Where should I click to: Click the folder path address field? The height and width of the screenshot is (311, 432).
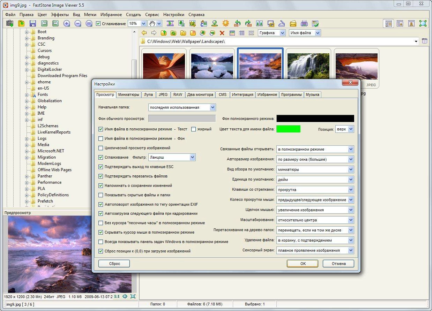point(279,41)
